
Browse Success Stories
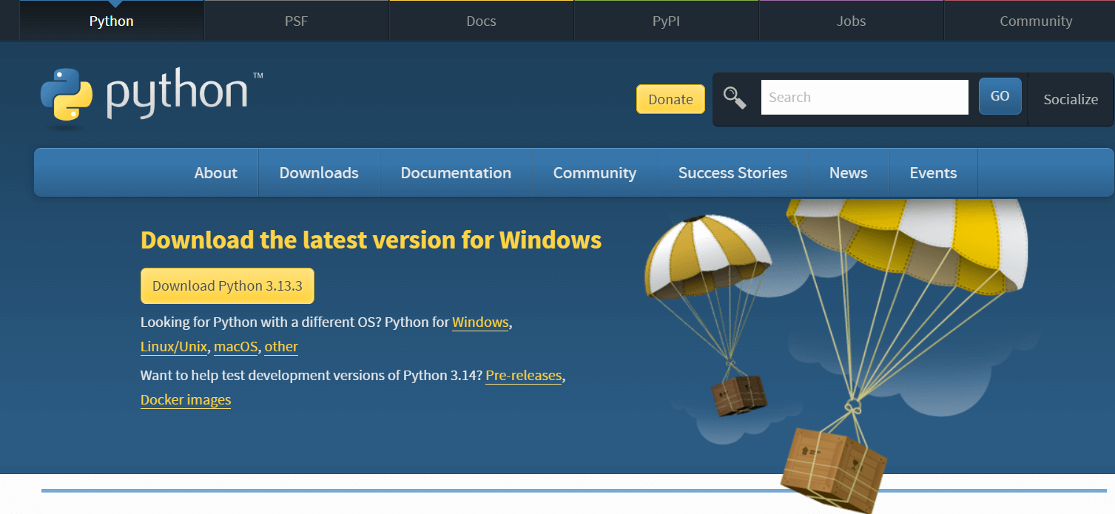[732, 172]
